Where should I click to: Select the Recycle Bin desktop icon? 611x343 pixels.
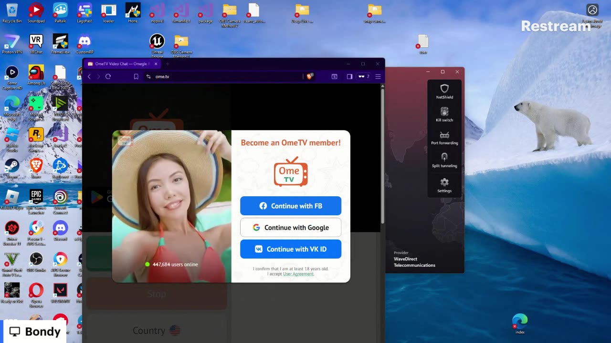click(x=12, y=13)
